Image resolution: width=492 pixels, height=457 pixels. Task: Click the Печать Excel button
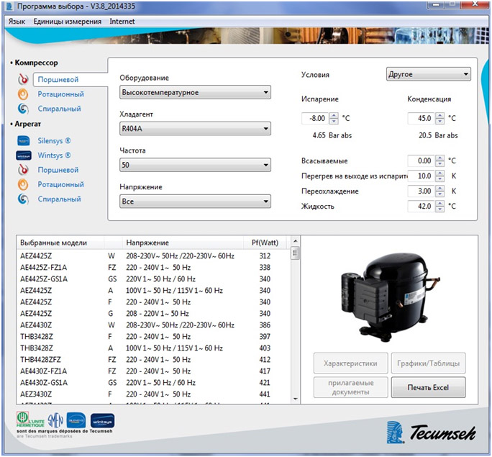(x=428, y=387)
